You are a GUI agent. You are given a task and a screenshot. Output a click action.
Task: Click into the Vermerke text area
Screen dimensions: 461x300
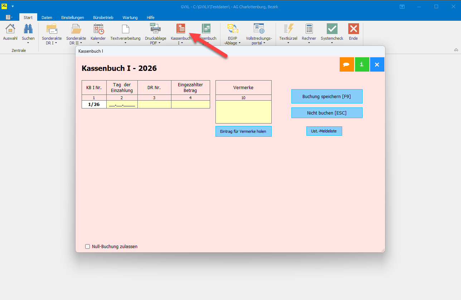coord(243,112)
